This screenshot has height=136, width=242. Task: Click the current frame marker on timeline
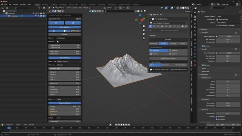coord(9,128)
